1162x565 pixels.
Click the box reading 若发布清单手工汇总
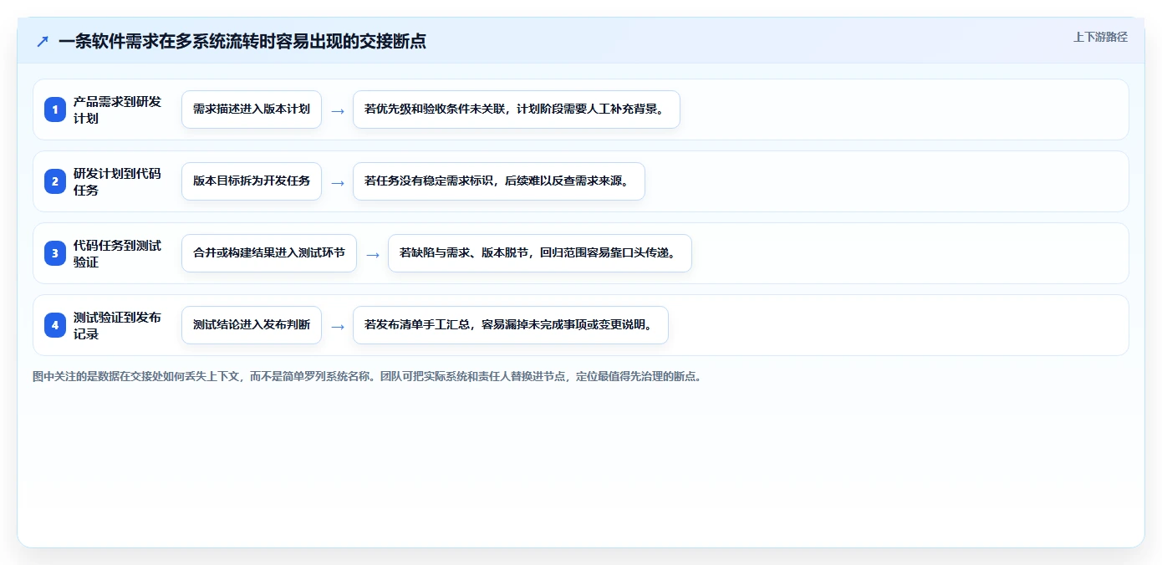click(511, 325)
